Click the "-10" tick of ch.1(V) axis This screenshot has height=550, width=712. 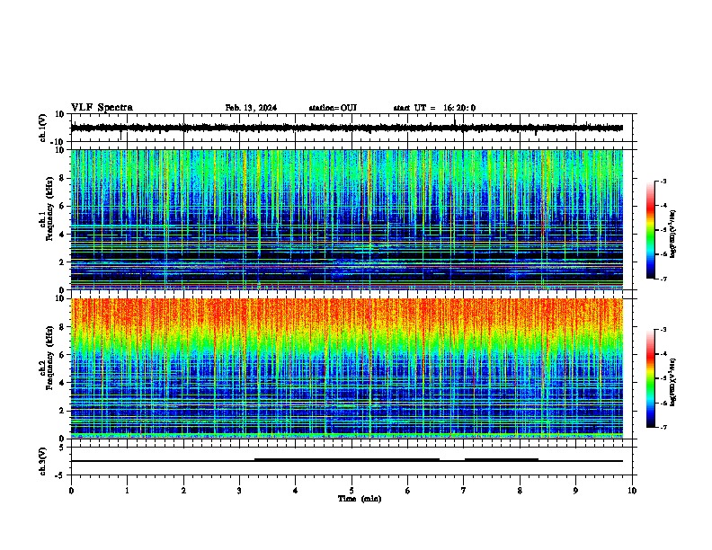(x=58, y=142)
